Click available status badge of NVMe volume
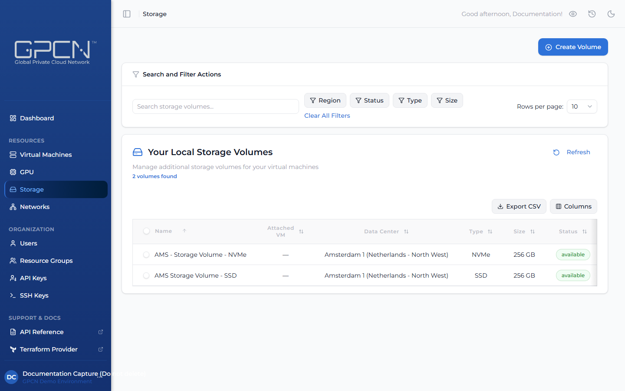This screenshot has width=625, height=391. (x=573, y=255)
